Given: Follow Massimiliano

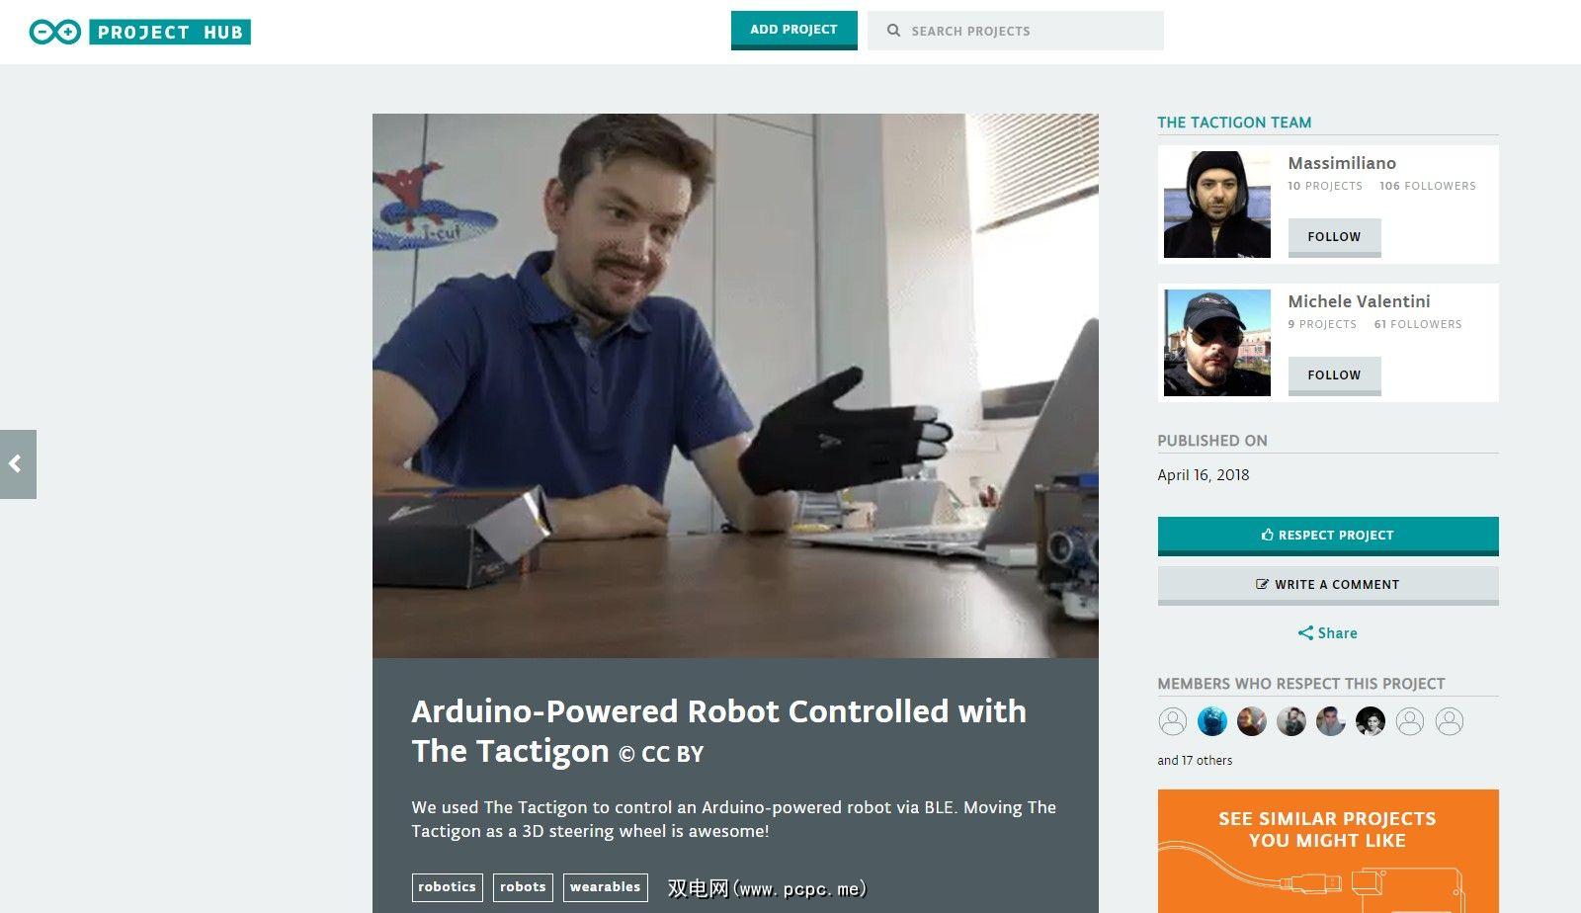Looking at the screenshot, I should (1334, 237).
